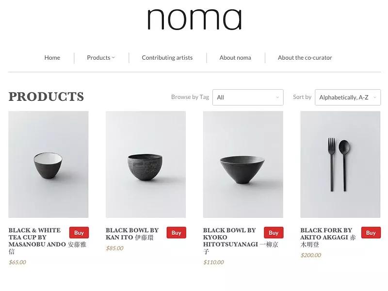The width and height of the screenshot is (388, 291).
Task: Click the chevron next to Products menu
Action: pos(114,58)
